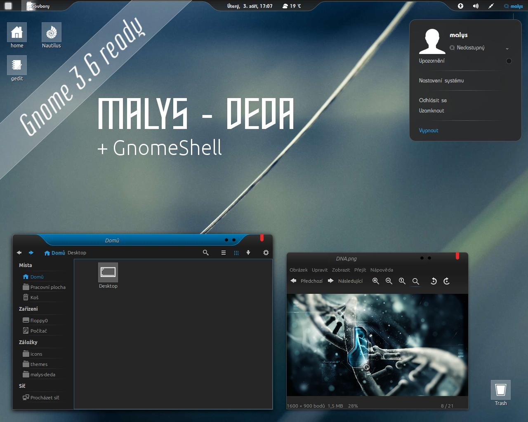Click Následující to view next image

tap(345, 281)
